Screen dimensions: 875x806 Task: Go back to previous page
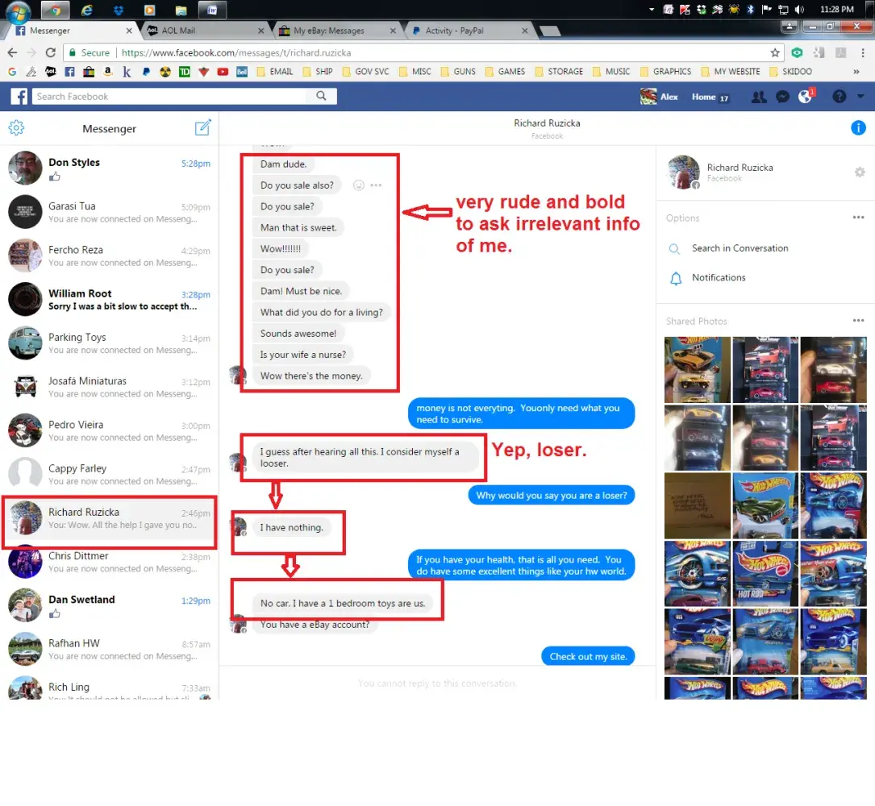coord(12,52)
